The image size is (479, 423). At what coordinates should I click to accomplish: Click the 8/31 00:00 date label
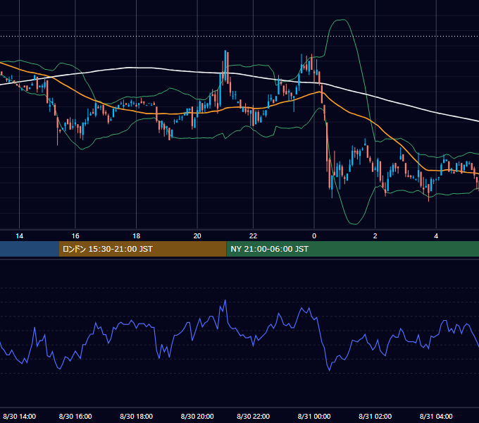point(314,416)
